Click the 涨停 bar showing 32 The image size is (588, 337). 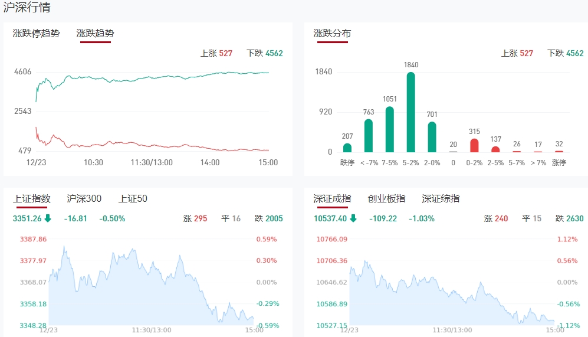(x=559, y=151)
